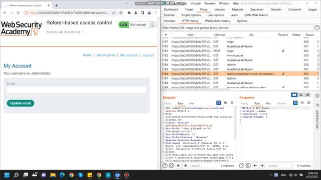Click the Update email button
This screenshot has width=321, height=180.
(21, 103)
